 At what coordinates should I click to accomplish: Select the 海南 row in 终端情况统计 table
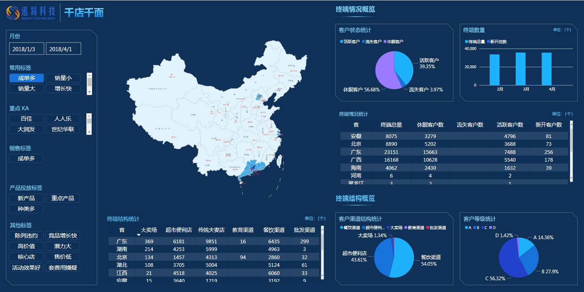[x=455, y=167]
